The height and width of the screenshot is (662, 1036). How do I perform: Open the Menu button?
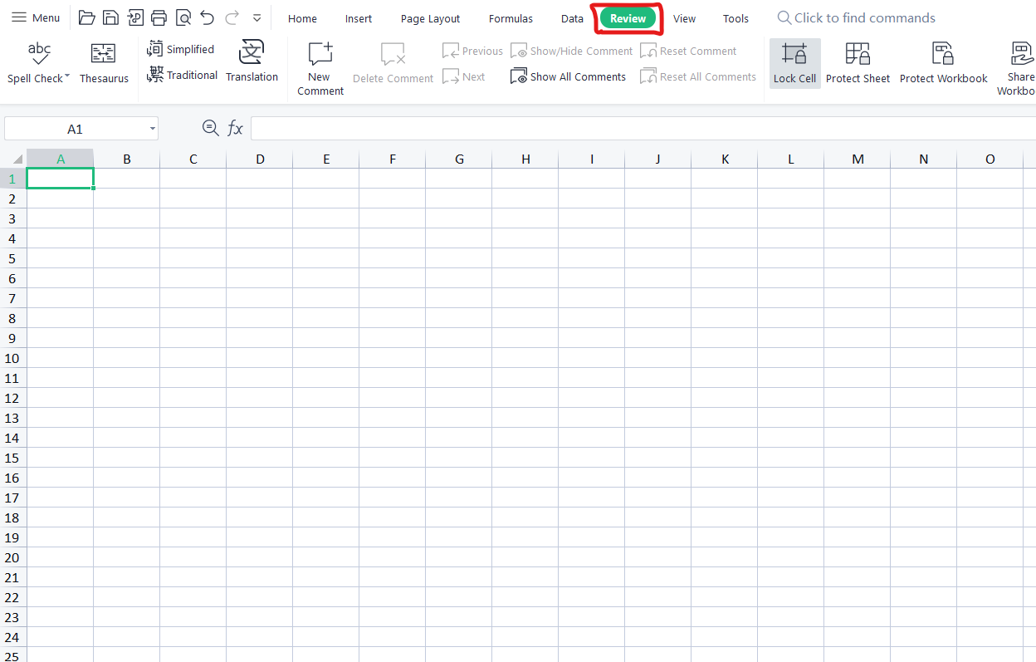click(36, 17)
